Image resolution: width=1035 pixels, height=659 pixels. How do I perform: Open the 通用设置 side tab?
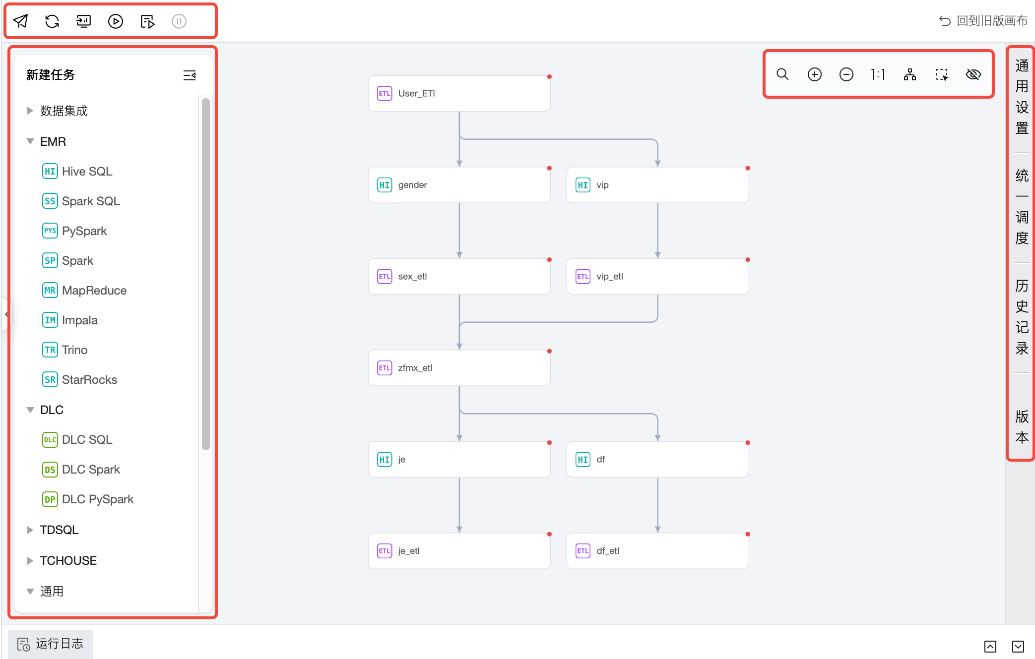[1022, 97]
